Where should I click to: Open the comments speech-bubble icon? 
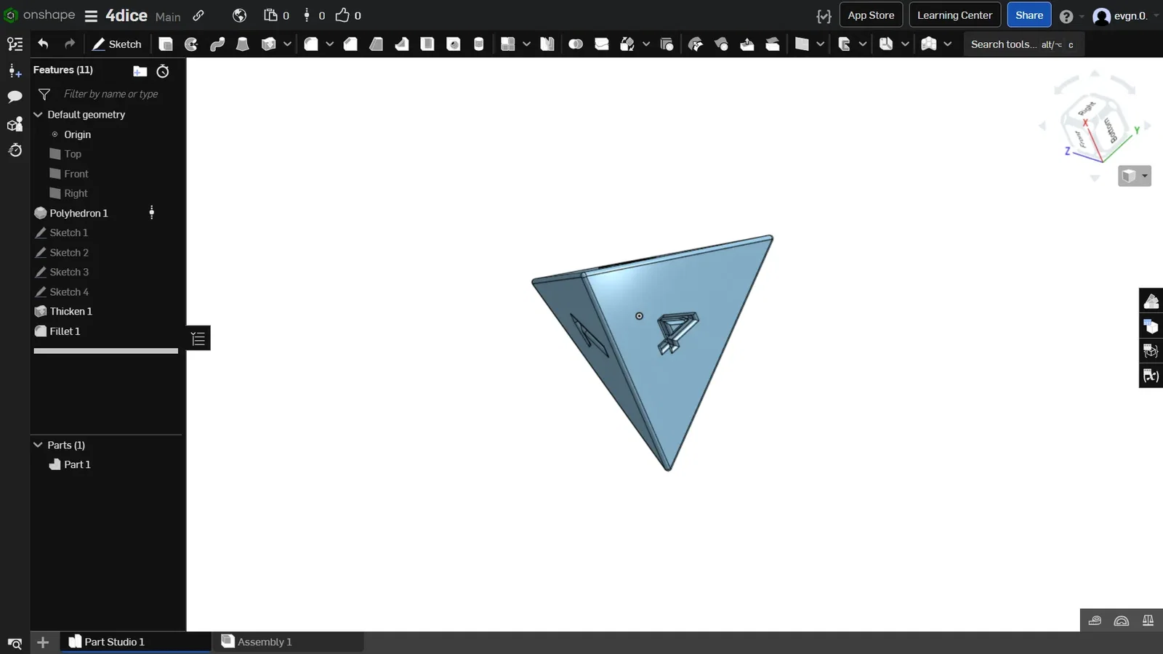pos(15,97)
